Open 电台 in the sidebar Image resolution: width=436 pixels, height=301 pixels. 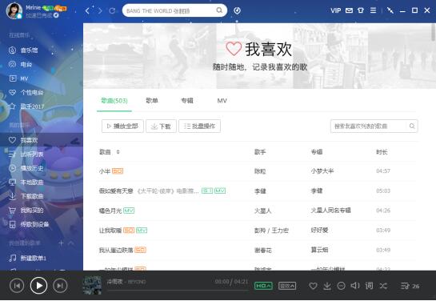click(x=26, y=65)
